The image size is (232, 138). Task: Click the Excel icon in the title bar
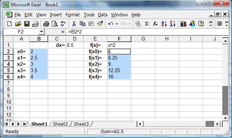pyautogui.click(x=6, y=5)
